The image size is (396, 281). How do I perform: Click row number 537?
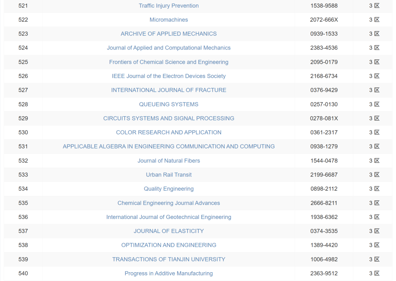point(23,231)
